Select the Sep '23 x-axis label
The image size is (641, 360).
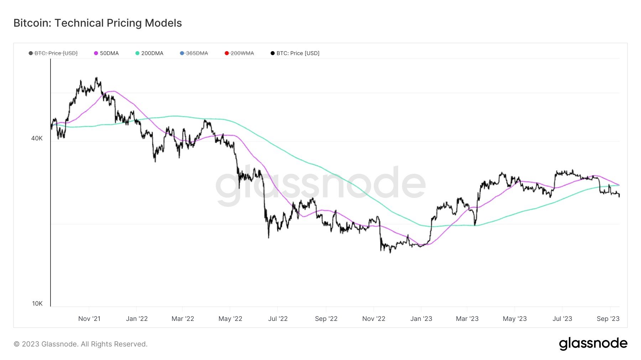click(x=608, y=319)
